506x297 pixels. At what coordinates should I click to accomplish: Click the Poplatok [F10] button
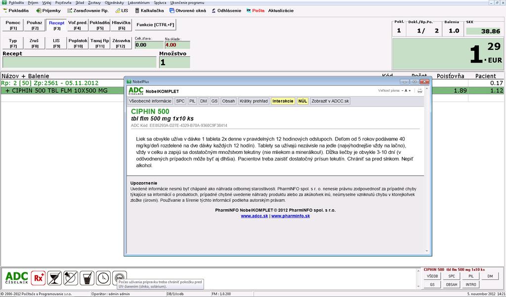tap(78, 43)
